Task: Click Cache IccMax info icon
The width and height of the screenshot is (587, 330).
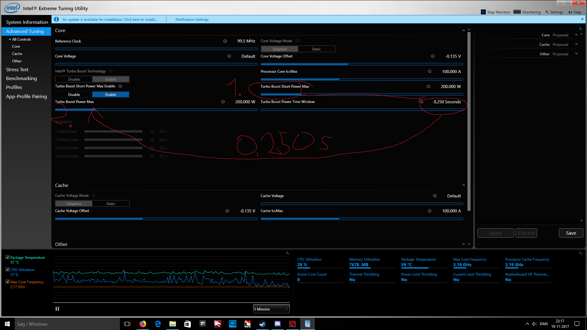Action: (430, 211)
